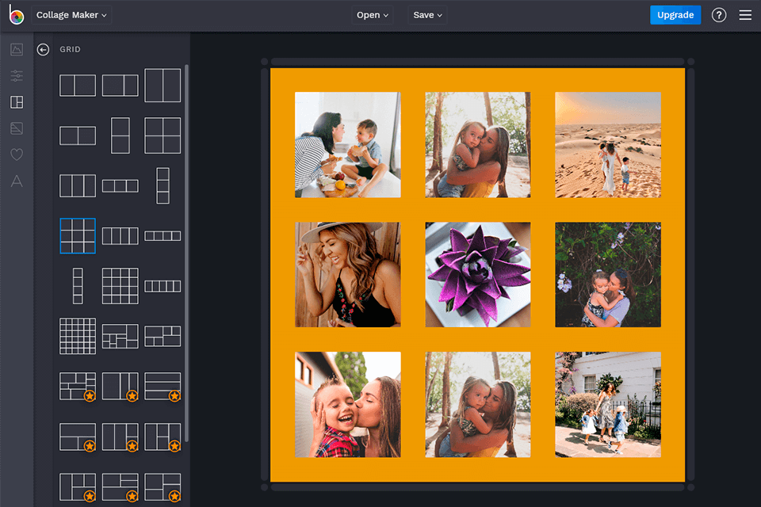Open the Patterns background panel

[17, 128]
